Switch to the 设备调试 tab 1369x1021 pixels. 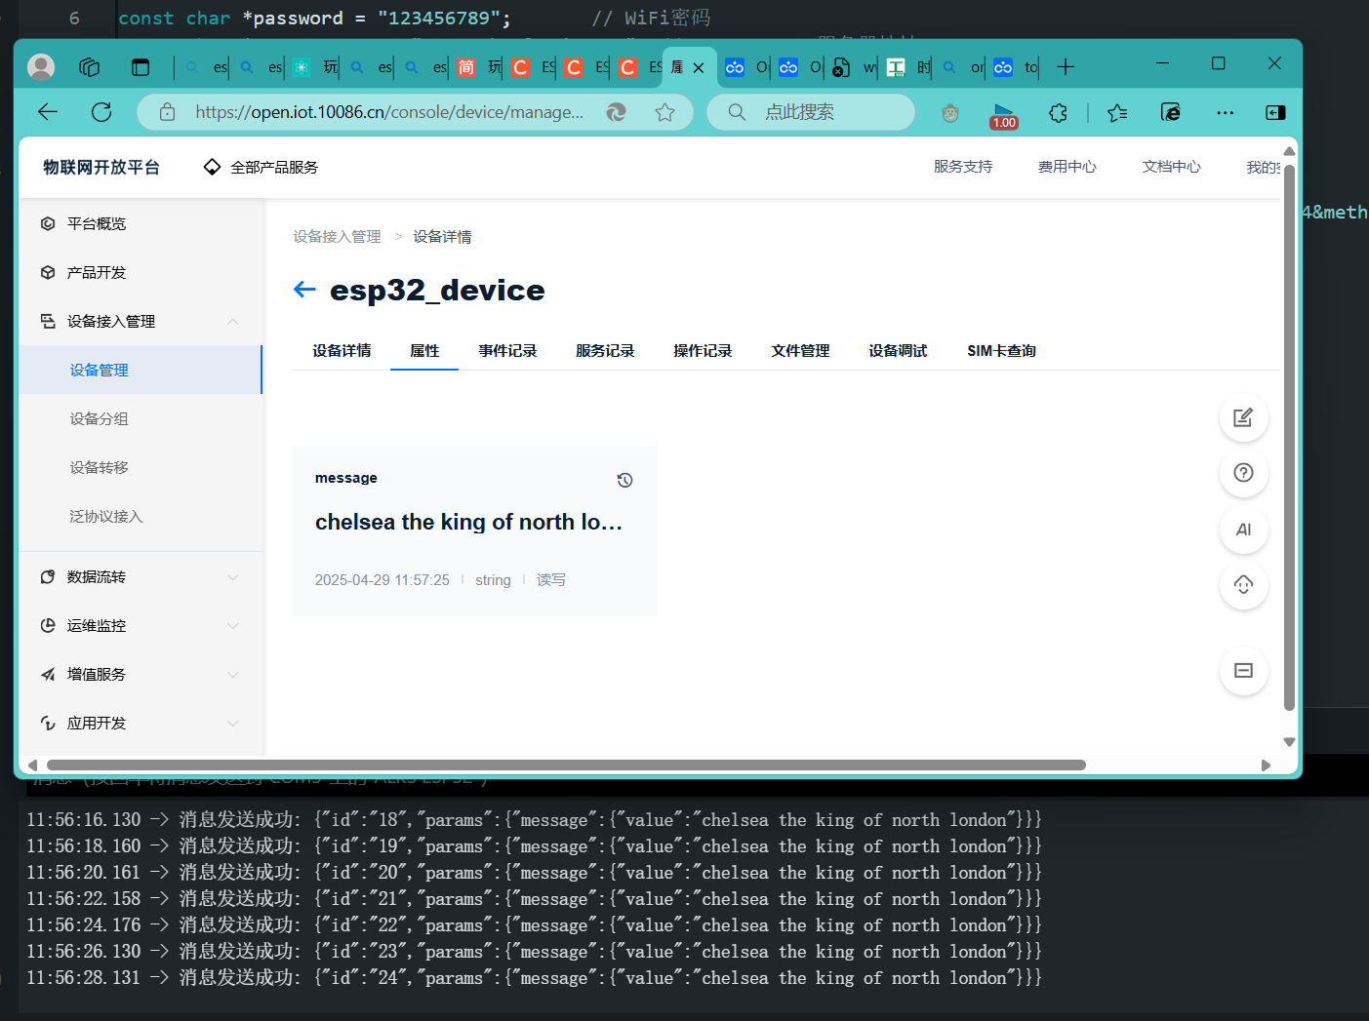pyautogui.click(x=898, y=350)
